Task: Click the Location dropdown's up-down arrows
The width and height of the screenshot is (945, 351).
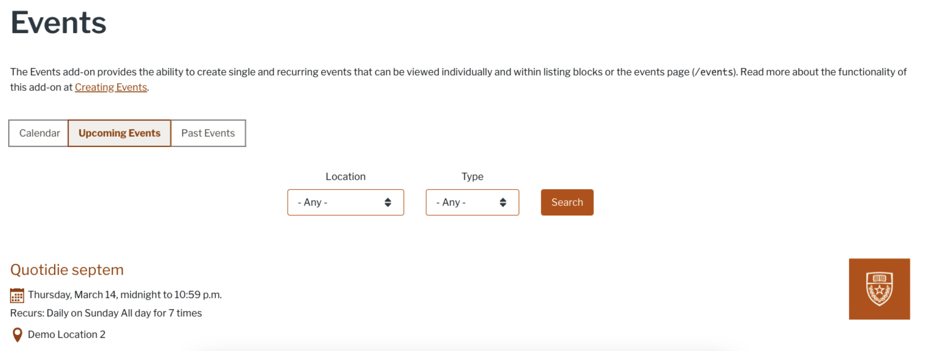Action: 388,202
